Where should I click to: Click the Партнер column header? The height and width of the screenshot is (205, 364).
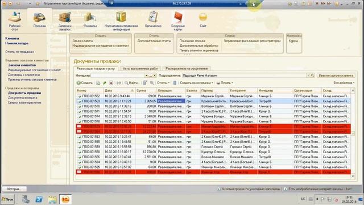pyautogui.click(x=214, y=91)
